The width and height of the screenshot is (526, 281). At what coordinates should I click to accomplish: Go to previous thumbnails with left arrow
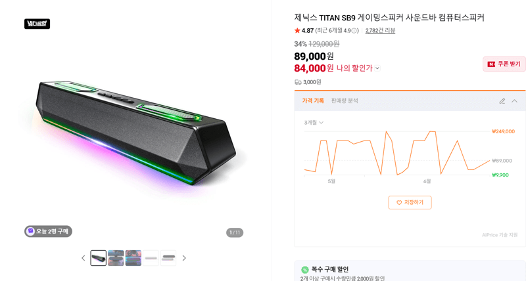pos(84,258)
